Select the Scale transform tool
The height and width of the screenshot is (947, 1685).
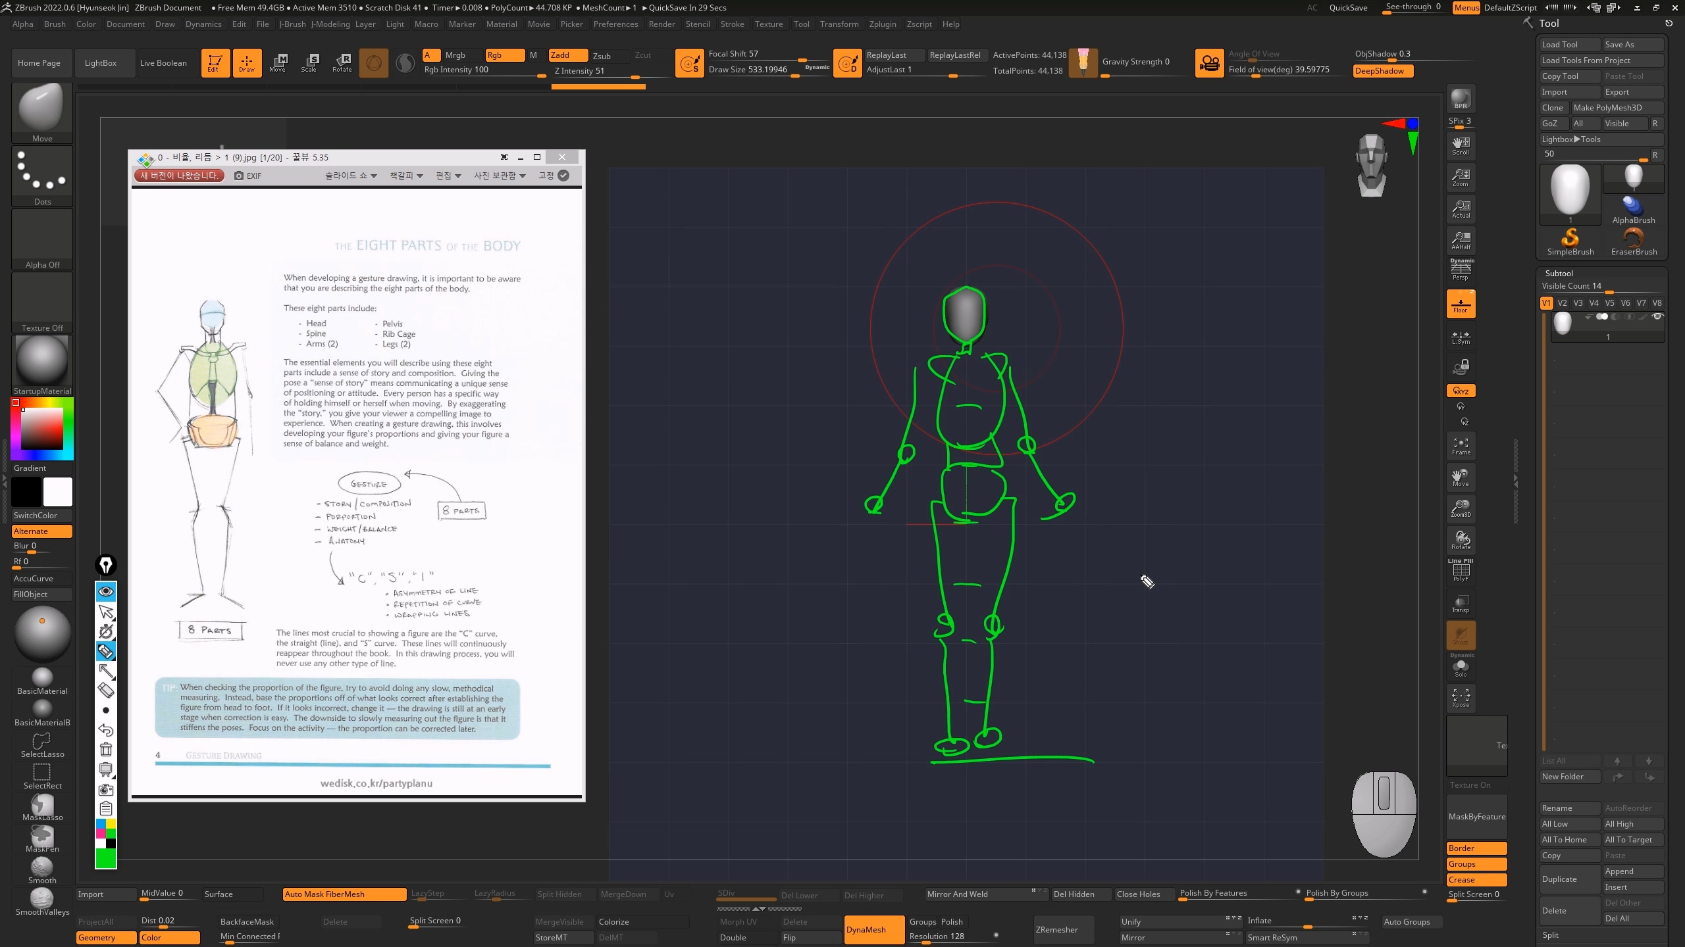coord(309,62)
